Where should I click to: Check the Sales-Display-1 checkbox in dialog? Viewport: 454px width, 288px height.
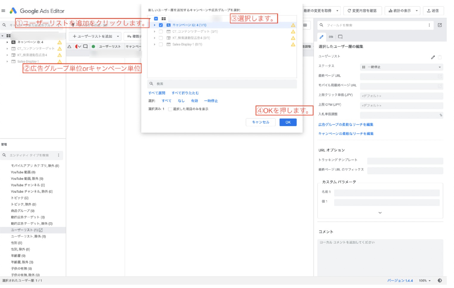161,44
